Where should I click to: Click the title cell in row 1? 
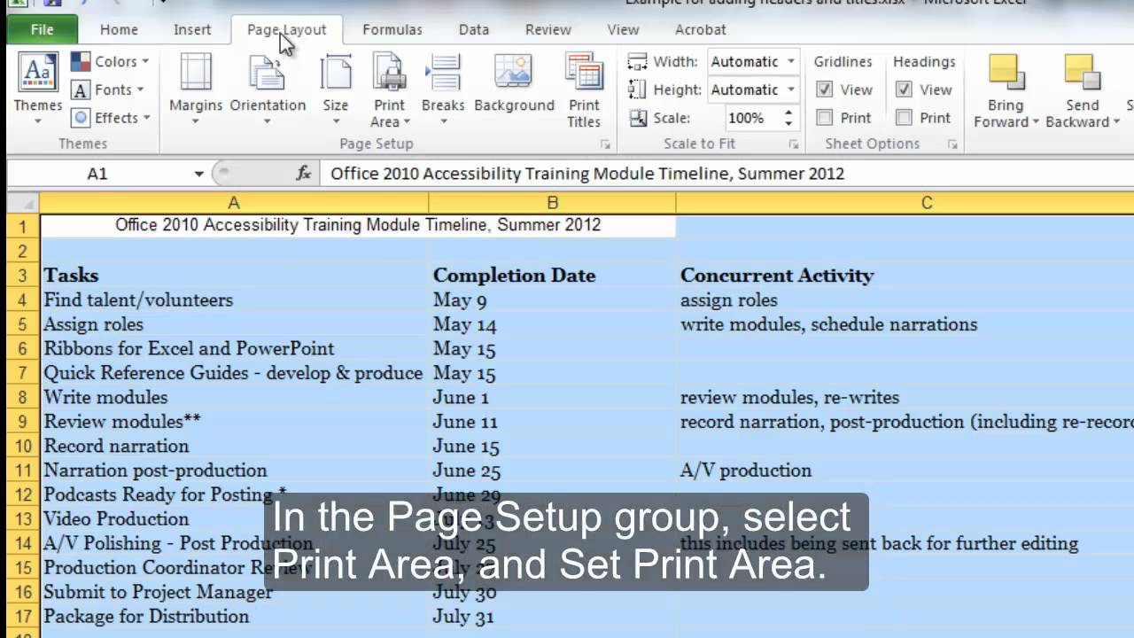358,225
